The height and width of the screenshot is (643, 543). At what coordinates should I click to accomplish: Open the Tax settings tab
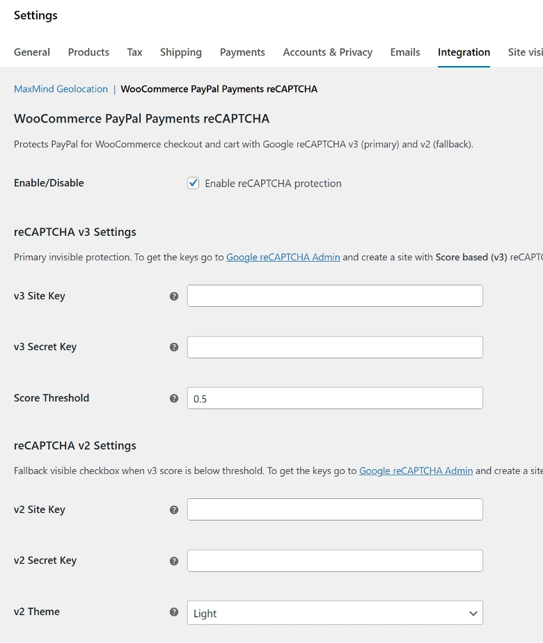click(134, 52)
